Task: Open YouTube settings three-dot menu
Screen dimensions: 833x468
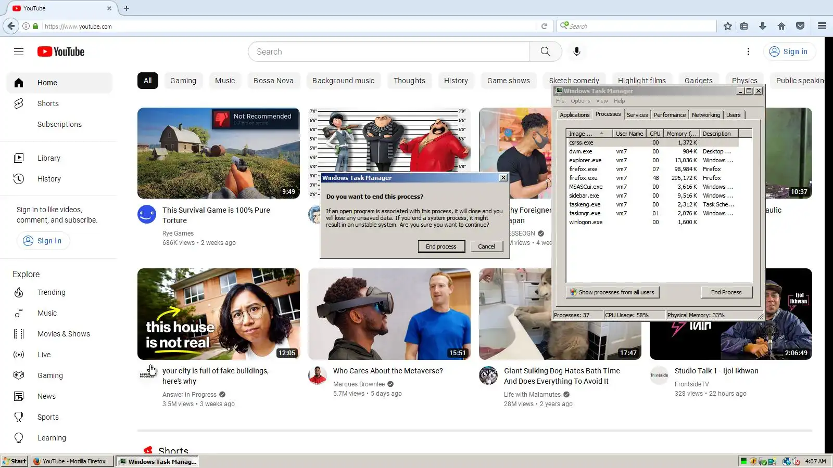Action: [748, 51]
